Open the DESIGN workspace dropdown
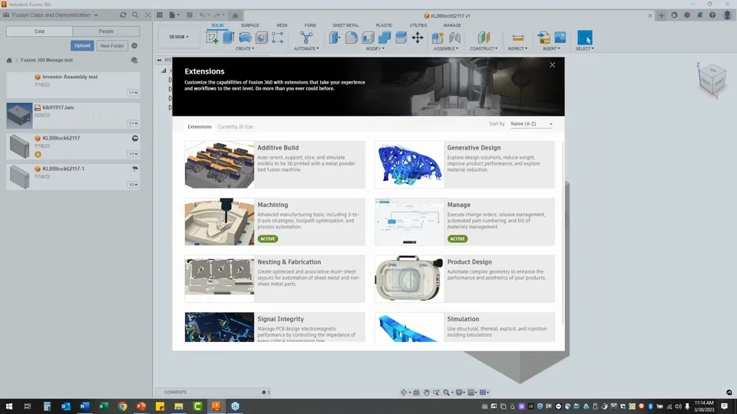737x414 pixels. [x=179, y=37]
